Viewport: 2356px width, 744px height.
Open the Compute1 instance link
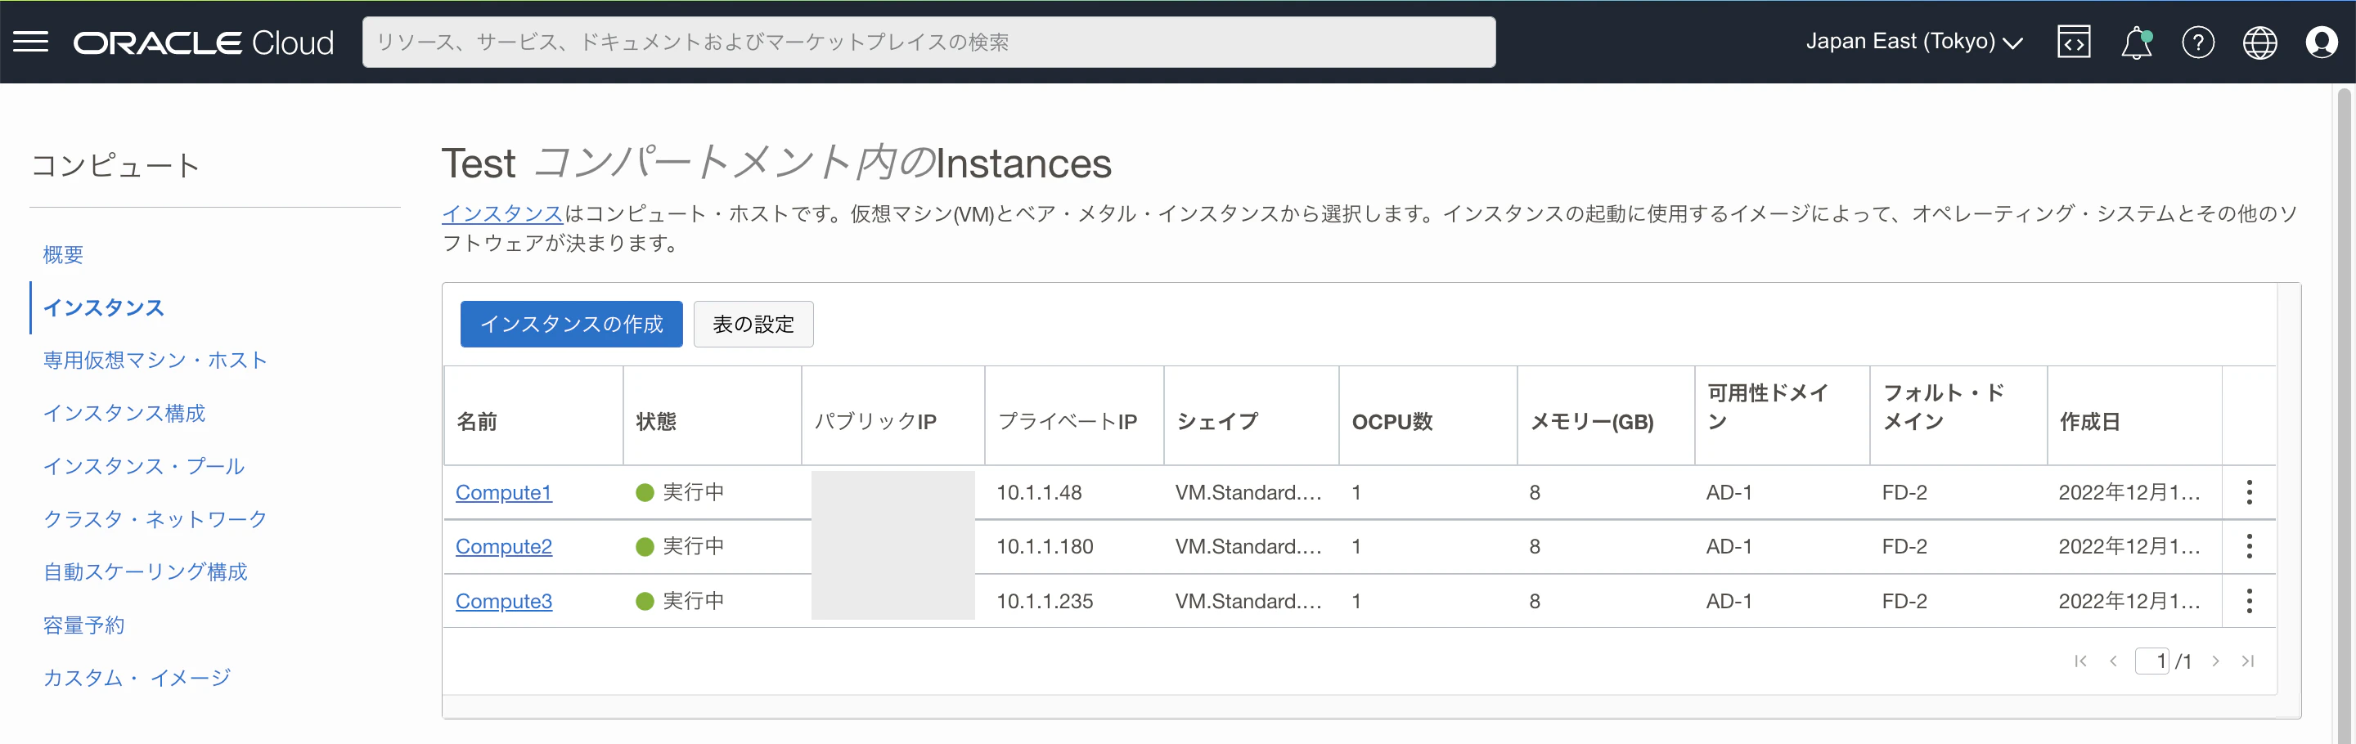(504, 493)
